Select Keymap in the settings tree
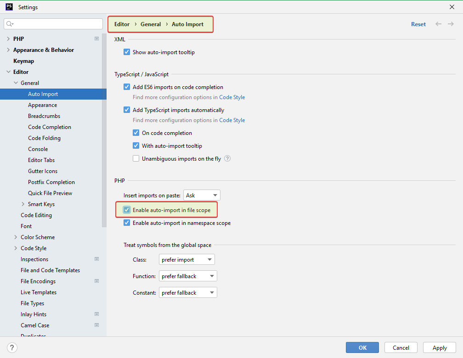This screenshot has width=463, height=358. [x=23, y=61]
